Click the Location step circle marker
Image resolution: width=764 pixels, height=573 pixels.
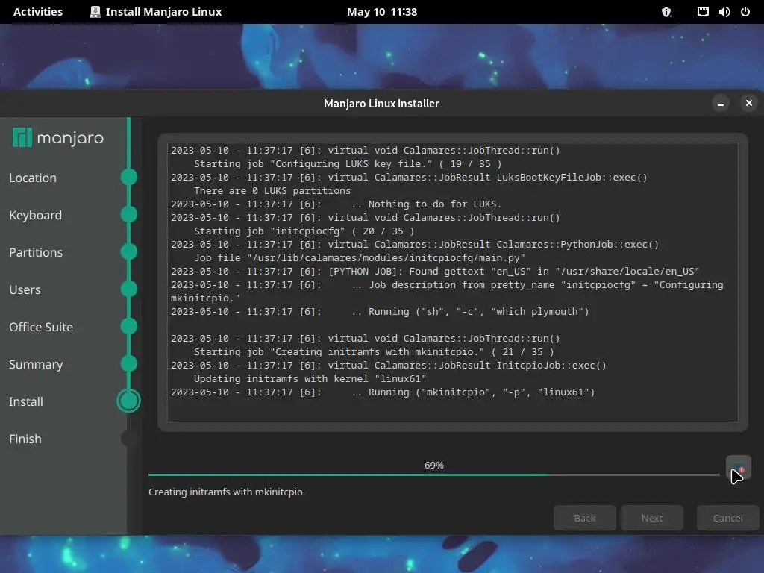129,177
